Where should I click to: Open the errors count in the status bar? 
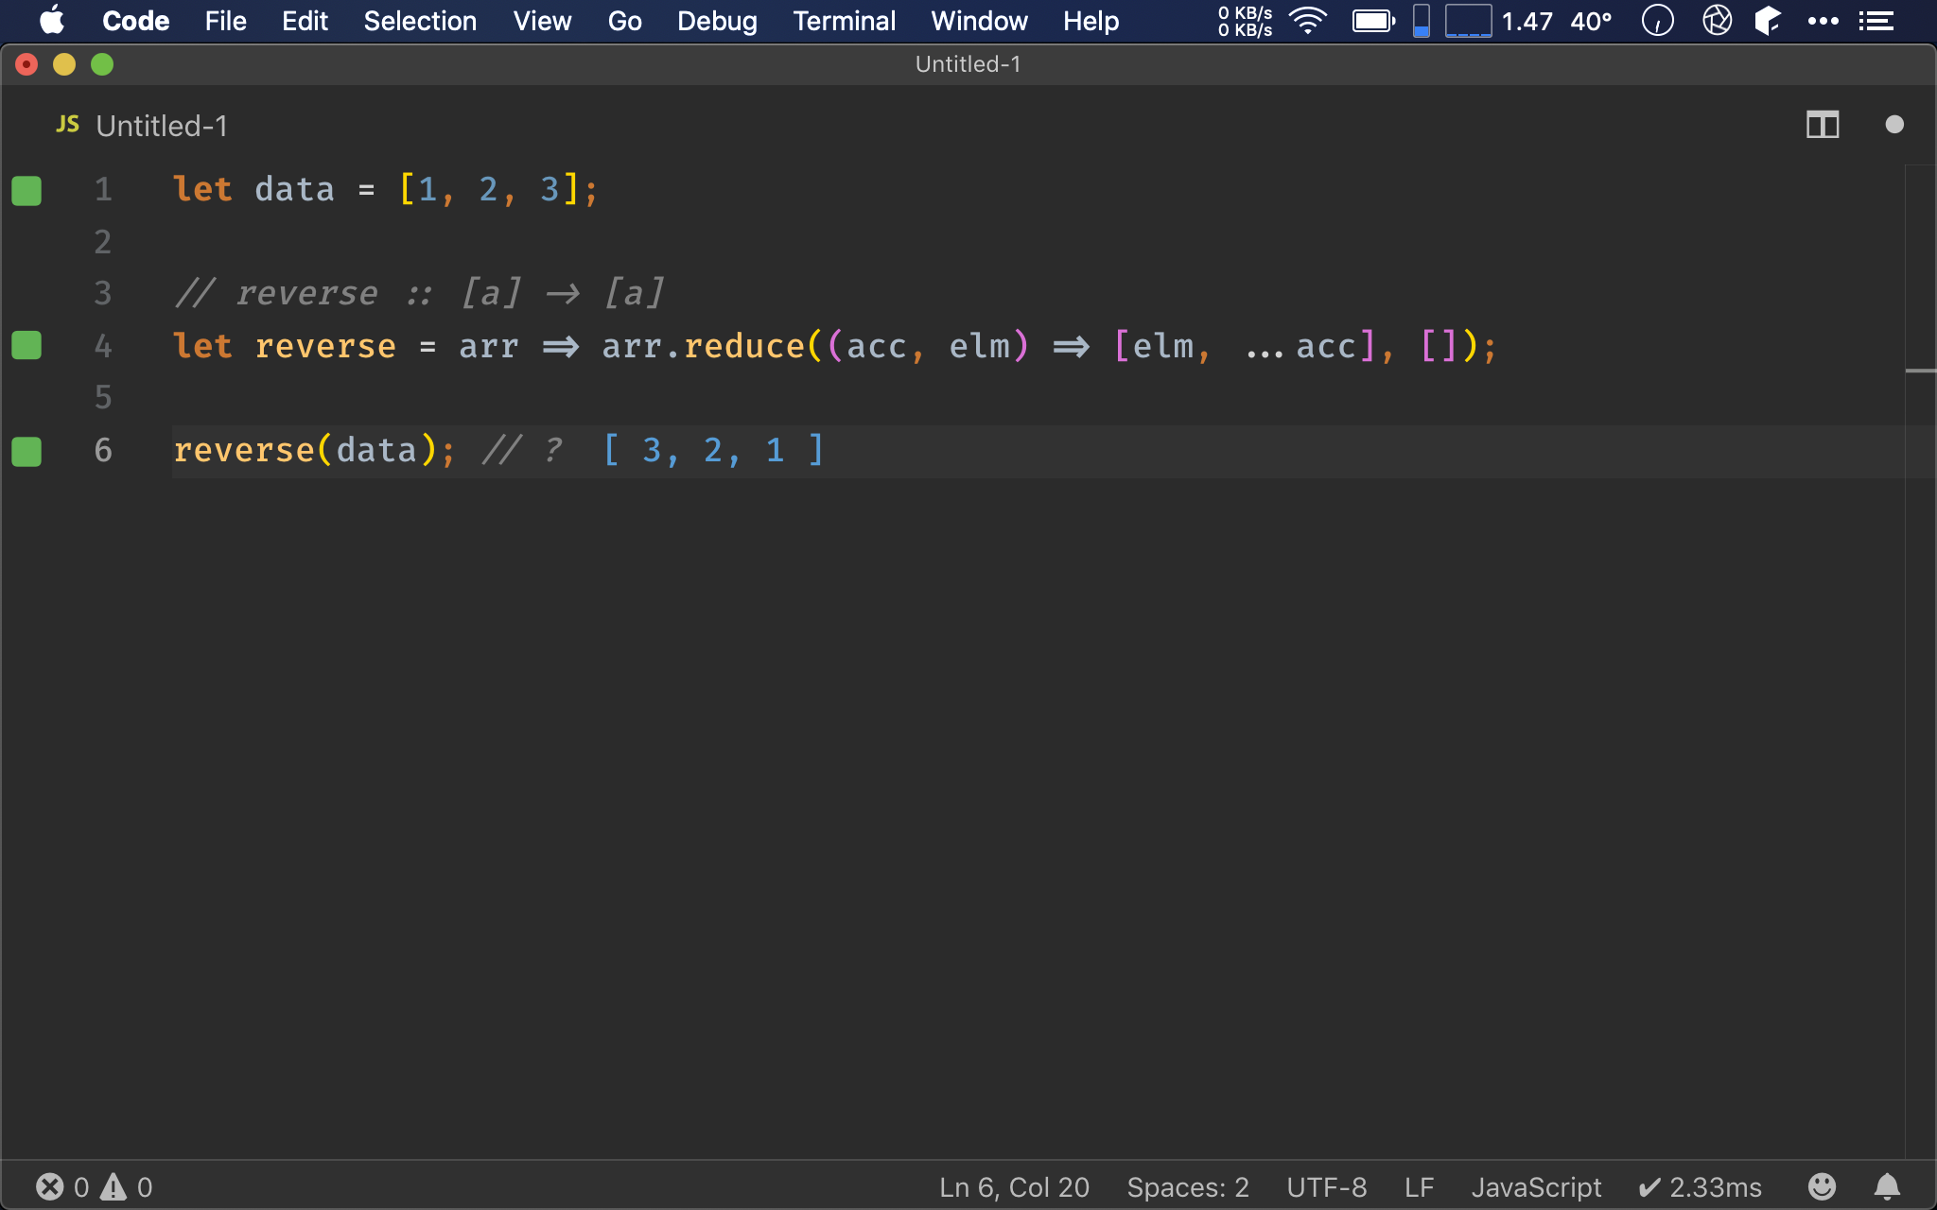point(62,1187)
